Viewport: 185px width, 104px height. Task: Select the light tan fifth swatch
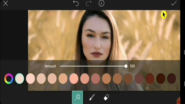click(63, 79)
